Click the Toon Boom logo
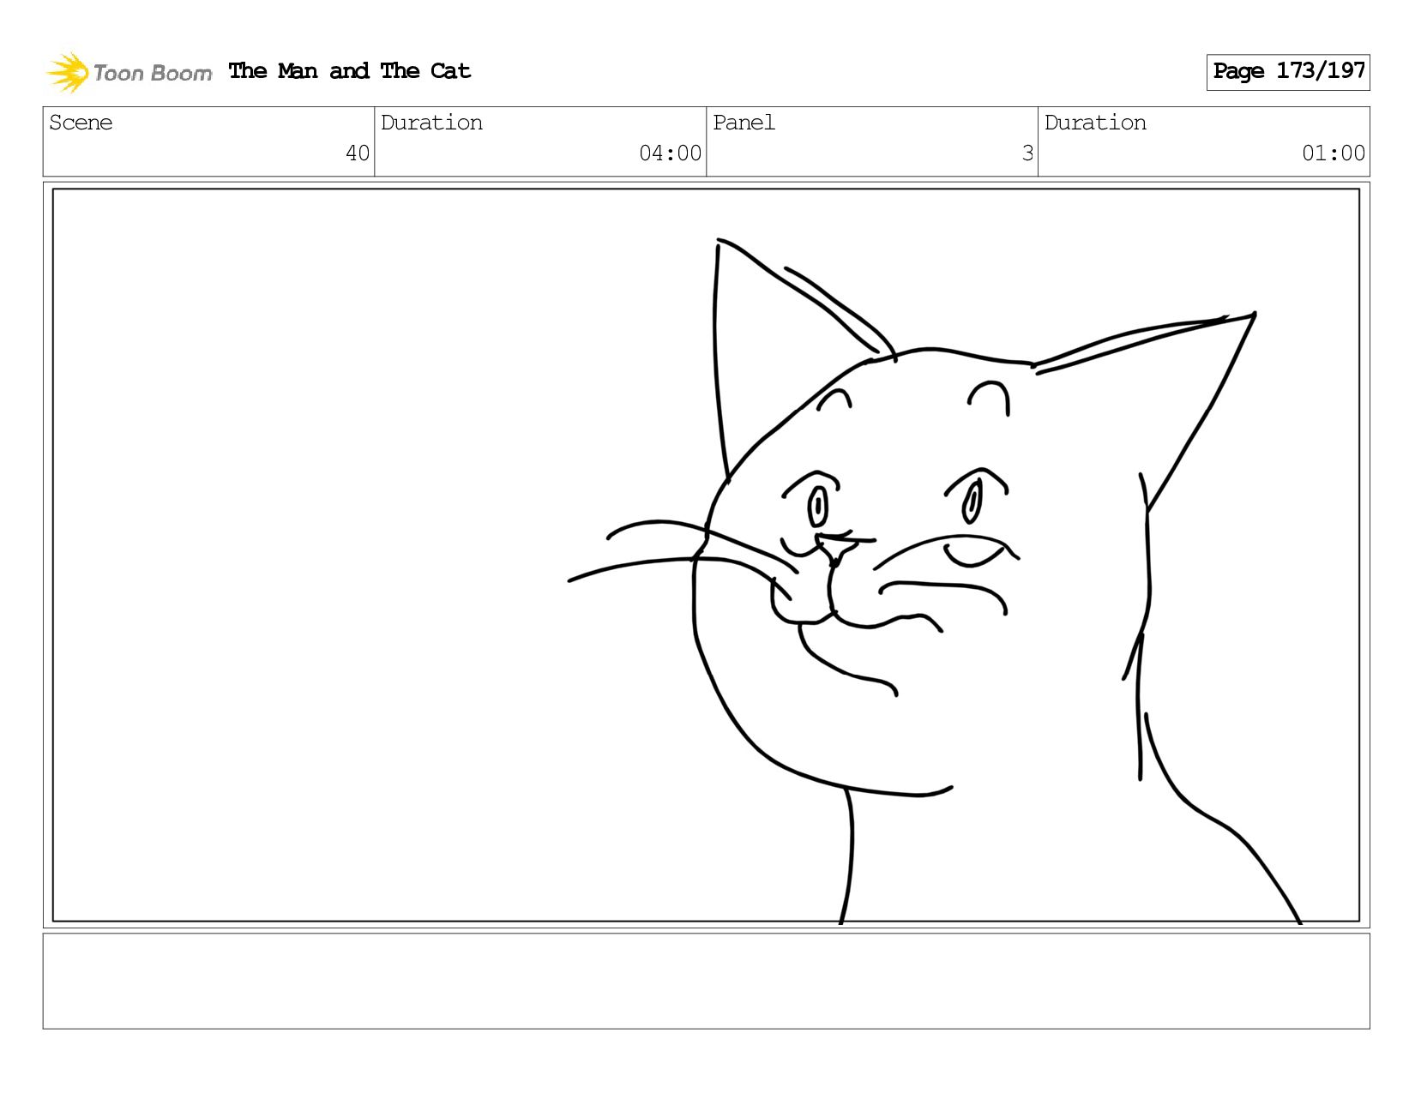Viewport: 1415px width, 1093px height. (129, 72)
